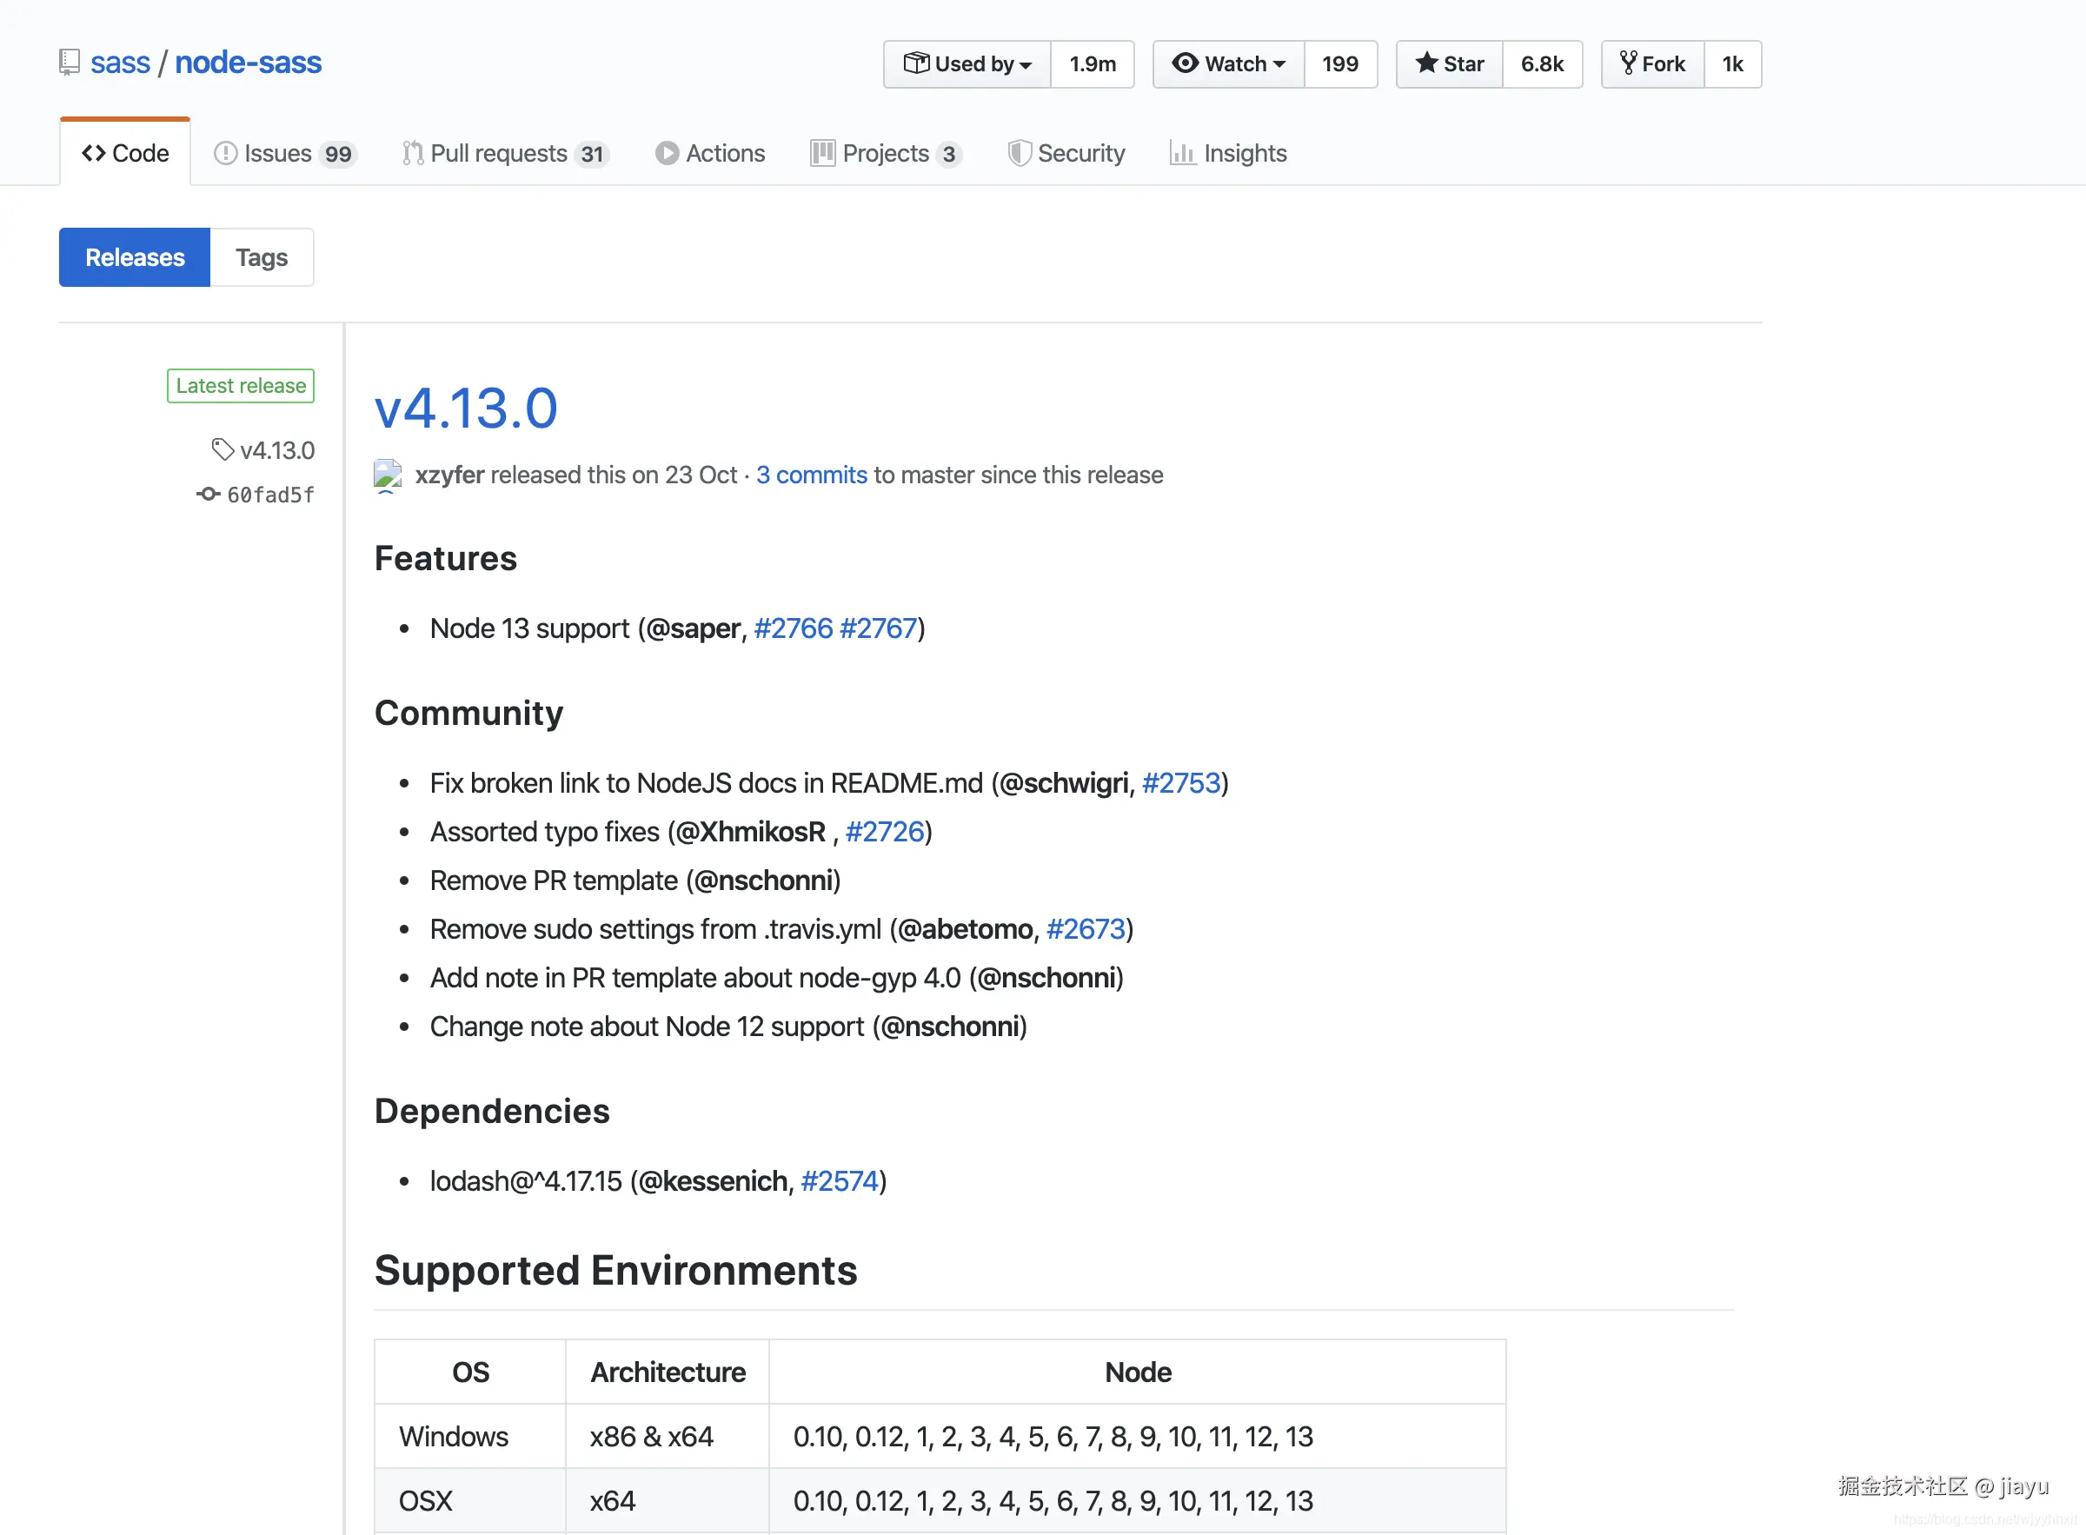Click the repository book icon beside sass
The height and width of the screenshot is (1535, 2086).
click(69, 63)
